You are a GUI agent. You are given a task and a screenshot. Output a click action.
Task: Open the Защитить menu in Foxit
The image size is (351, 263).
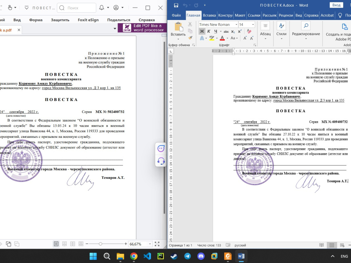click(x=60, y=20)
